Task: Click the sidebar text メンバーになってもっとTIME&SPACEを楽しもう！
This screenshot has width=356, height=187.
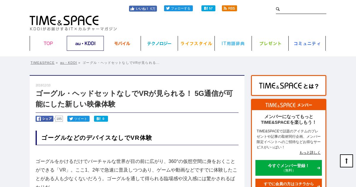Action: click(x=289, y=119)
